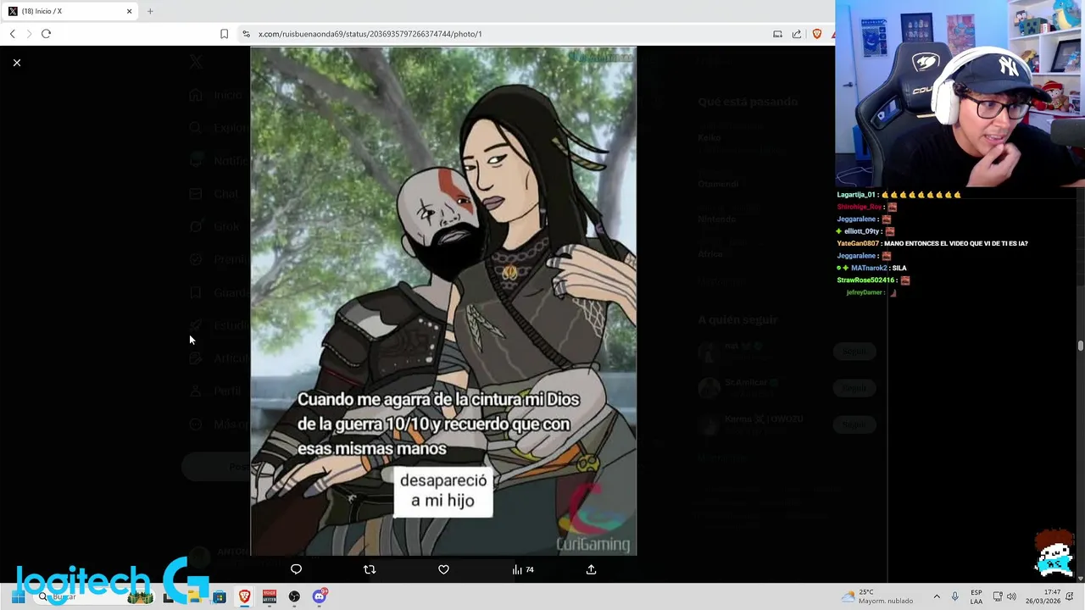Click the microphone tray icon
The image size is (1085, 610).
[x=955, y=596]
